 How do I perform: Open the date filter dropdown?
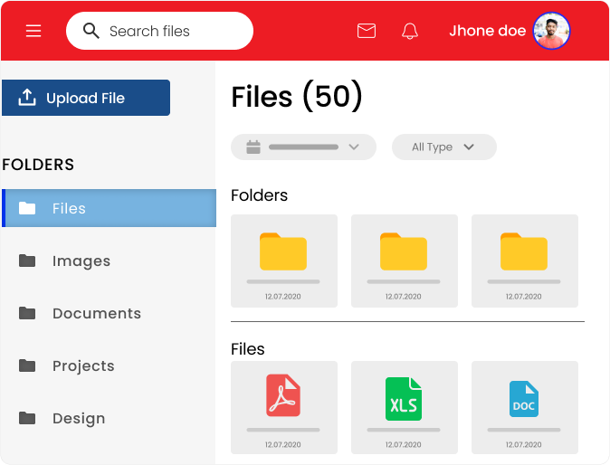pos(303,147)
